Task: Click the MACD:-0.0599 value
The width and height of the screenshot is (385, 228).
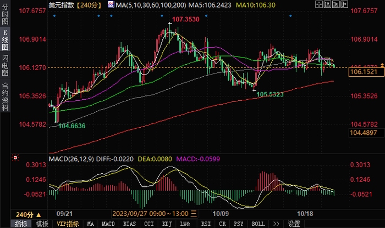Action: point(198,159)
